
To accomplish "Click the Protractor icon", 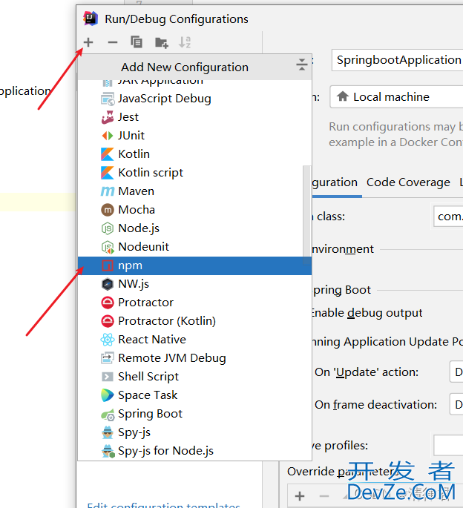I will pyautogui.click(x=108, y=303).
